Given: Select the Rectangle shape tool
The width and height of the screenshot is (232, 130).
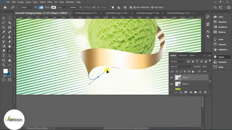Looking at the screenshot, I should [x=4, y=60].
